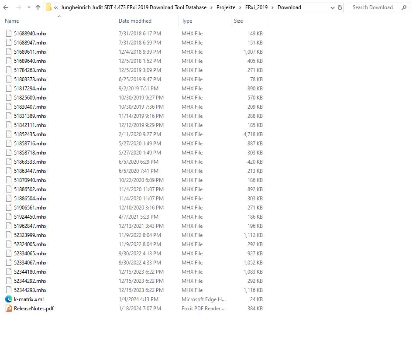This screenshot has height=364, width=416.
Task: Select file icon of 51852435.mhx
Action: [9, 134]
